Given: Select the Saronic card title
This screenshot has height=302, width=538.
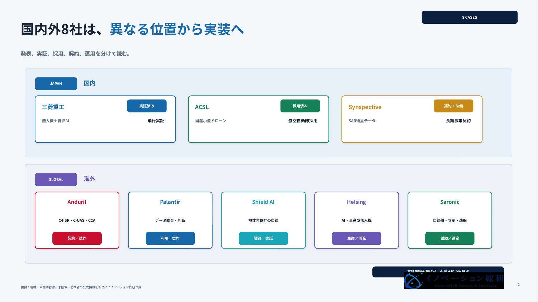Looking at the screenshot, I should [450, 202].
